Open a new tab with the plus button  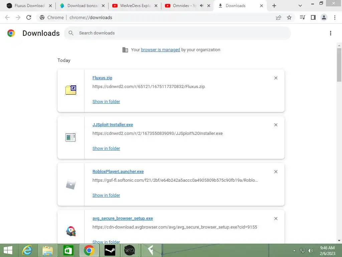(274, 6)
